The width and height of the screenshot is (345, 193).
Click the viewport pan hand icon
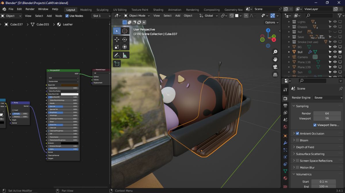point(275,59)
